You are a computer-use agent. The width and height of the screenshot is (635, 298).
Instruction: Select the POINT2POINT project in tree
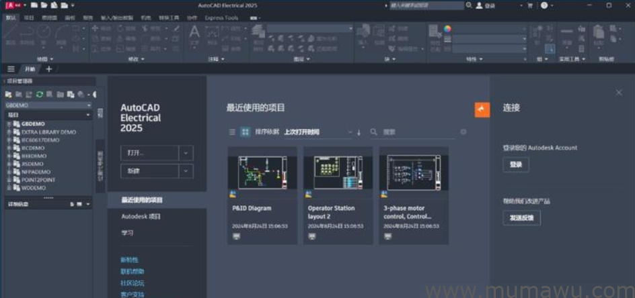click(38, 180)
